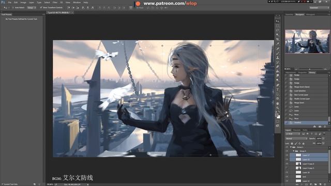Collapse the Group 4 disclosure triangle
The height and width of the screenshot is (186, 331).
pos(293,151)
